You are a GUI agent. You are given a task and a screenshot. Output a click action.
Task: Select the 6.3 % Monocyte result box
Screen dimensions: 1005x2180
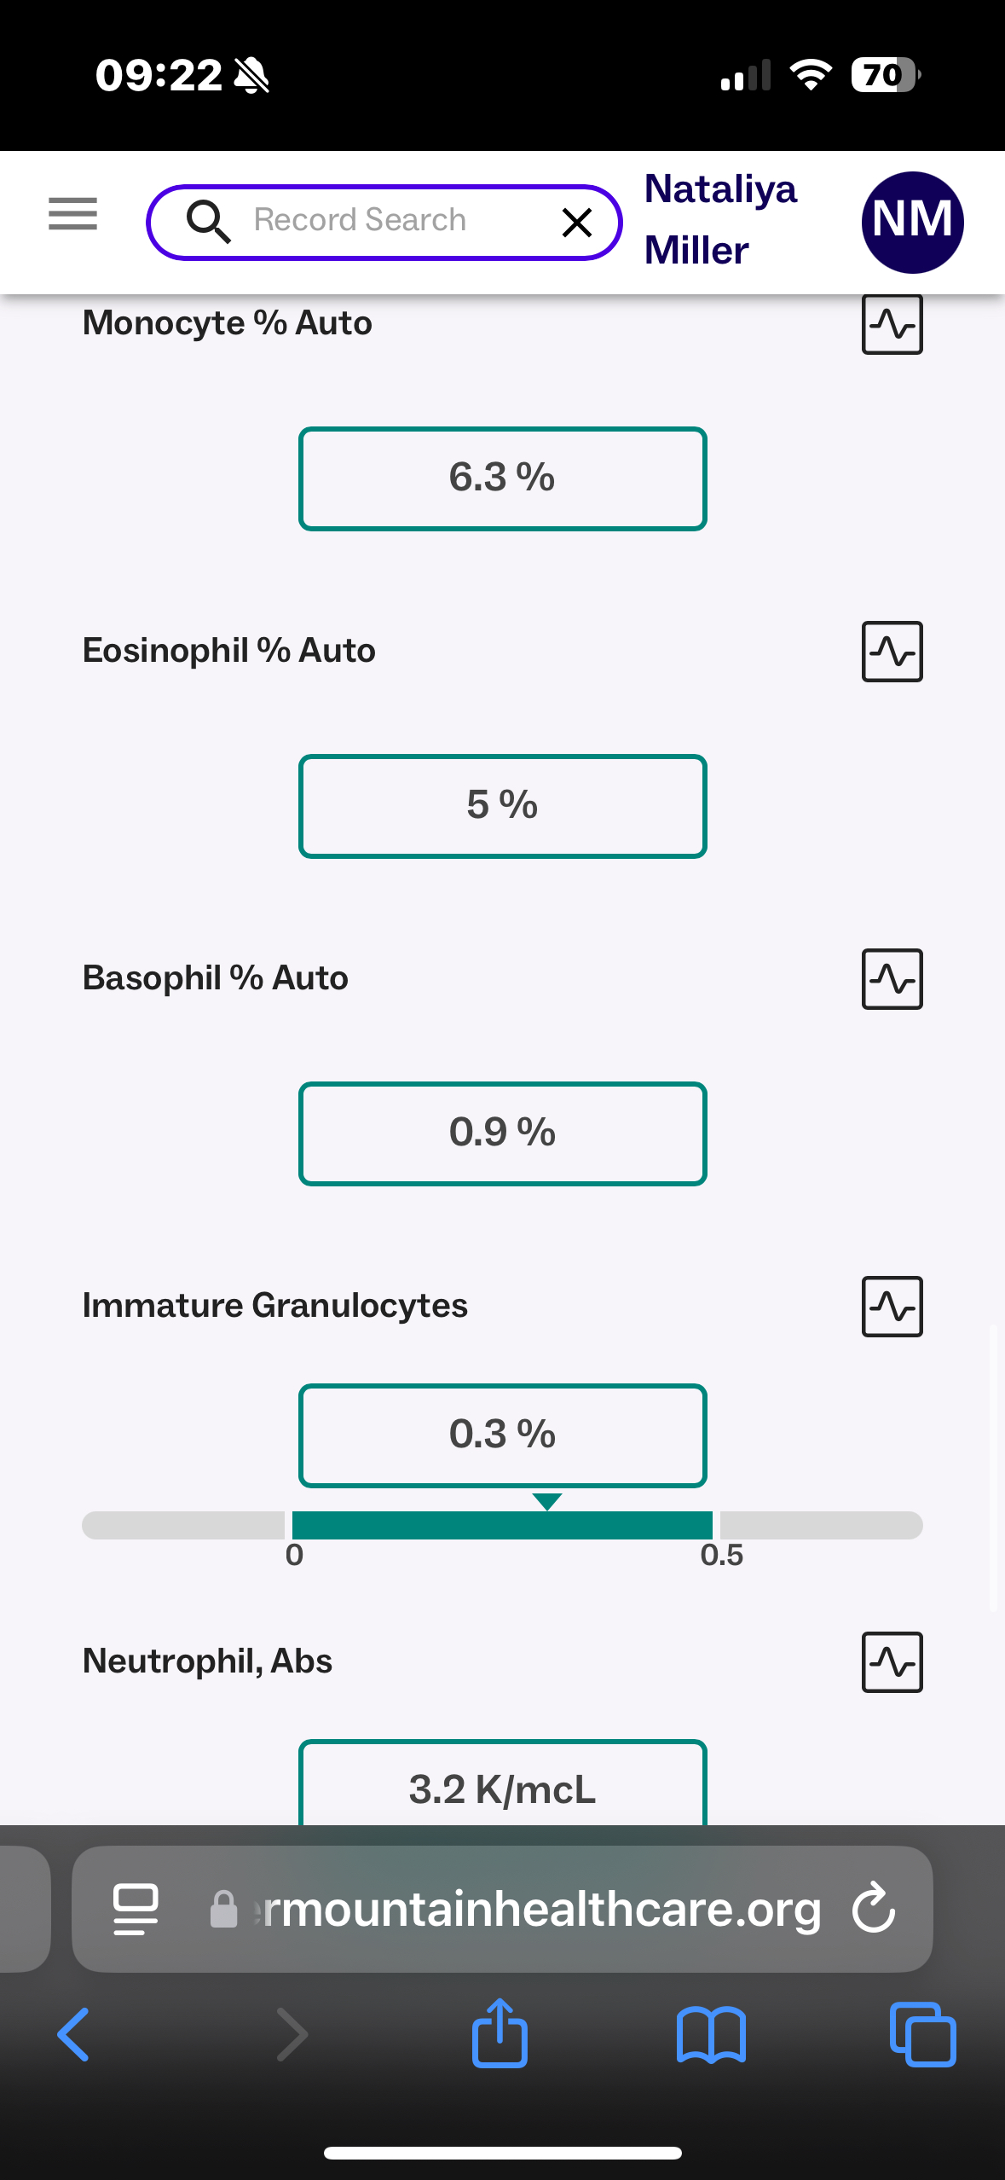[x=502, y=478]
